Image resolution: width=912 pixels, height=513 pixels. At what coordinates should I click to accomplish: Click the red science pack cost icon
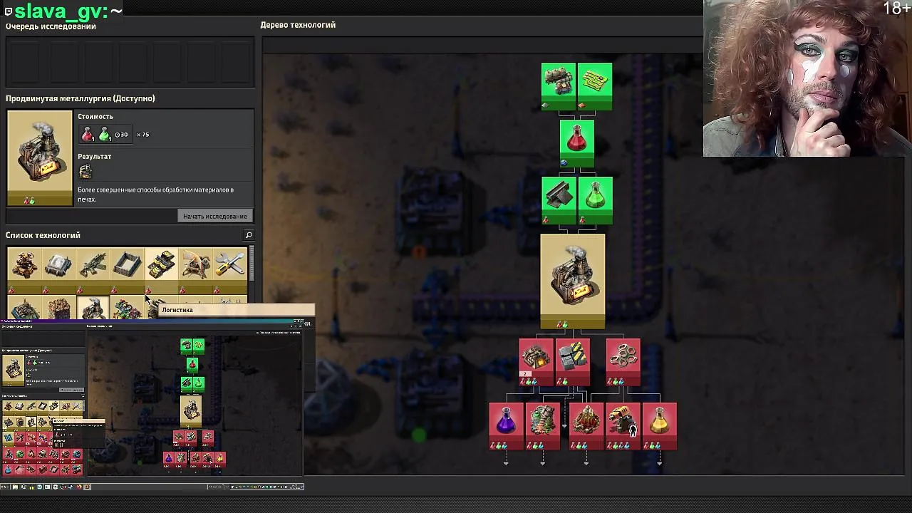[88, 135]
